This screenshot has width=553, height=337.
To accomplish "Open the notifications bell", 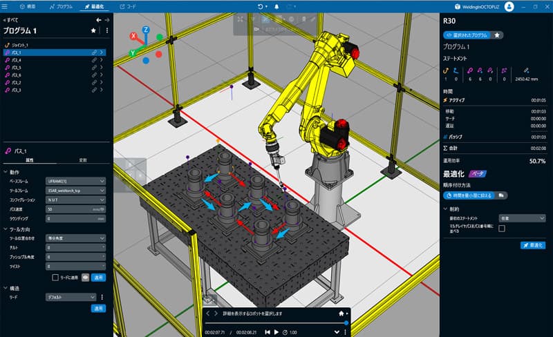I will 276,6.
